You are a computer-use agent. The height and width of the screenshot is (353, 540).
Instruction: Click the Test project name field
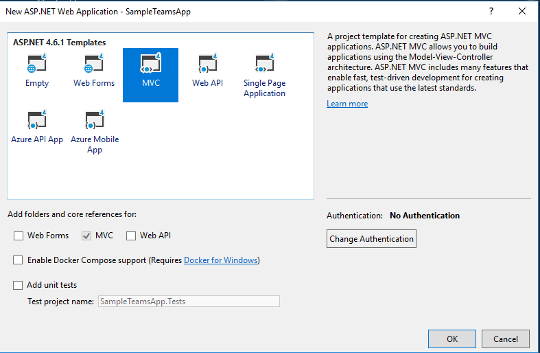[189, 301]
